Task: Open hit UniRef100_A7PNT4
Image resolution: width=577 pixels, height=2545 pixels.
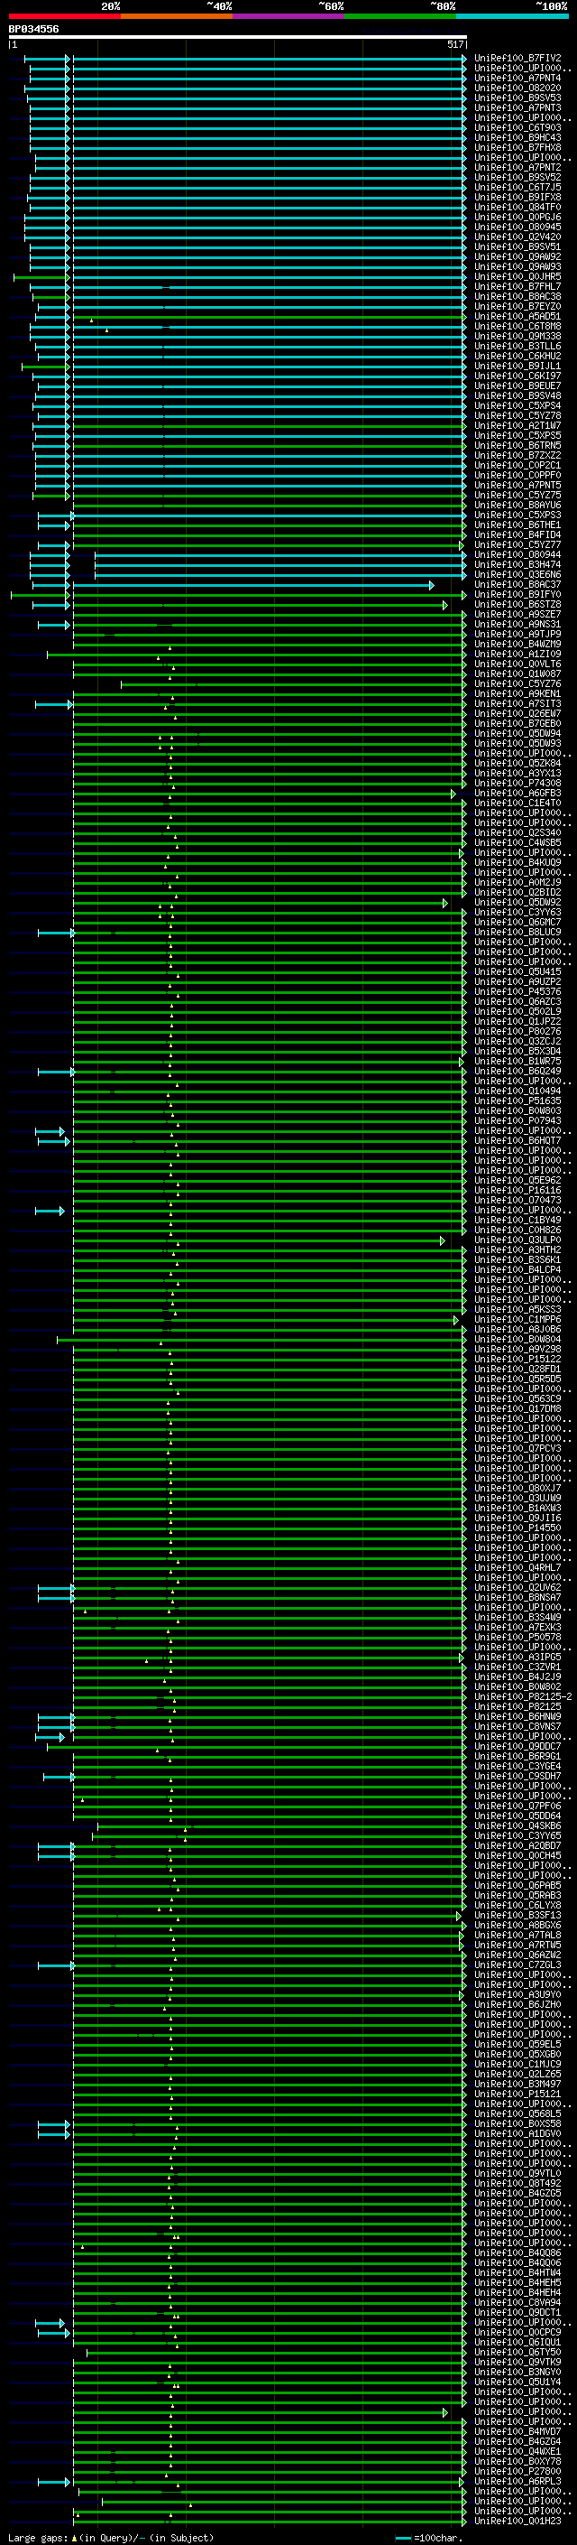Action: [x=517, y=78]
